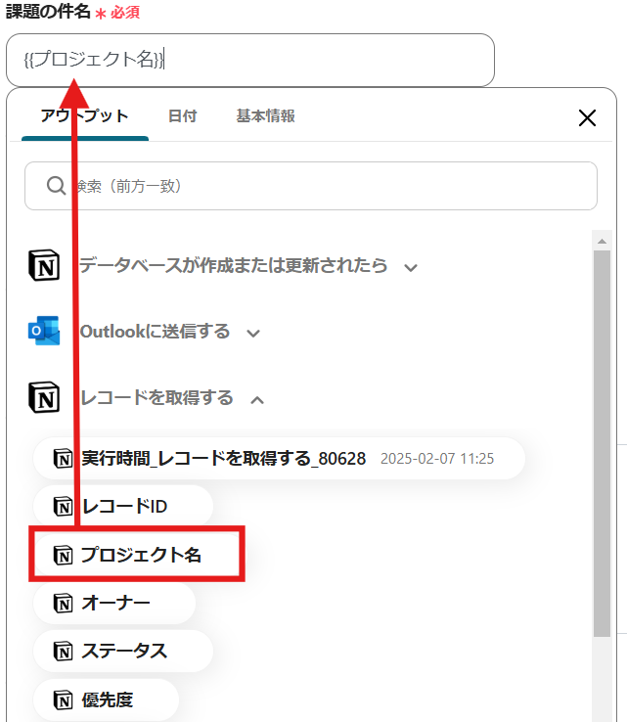Image resolution: width=627 pixels, height=722 pixels.
Task: Insert the 実行時間_レコードを取得する_80628 output
Action: pos(279,459)
